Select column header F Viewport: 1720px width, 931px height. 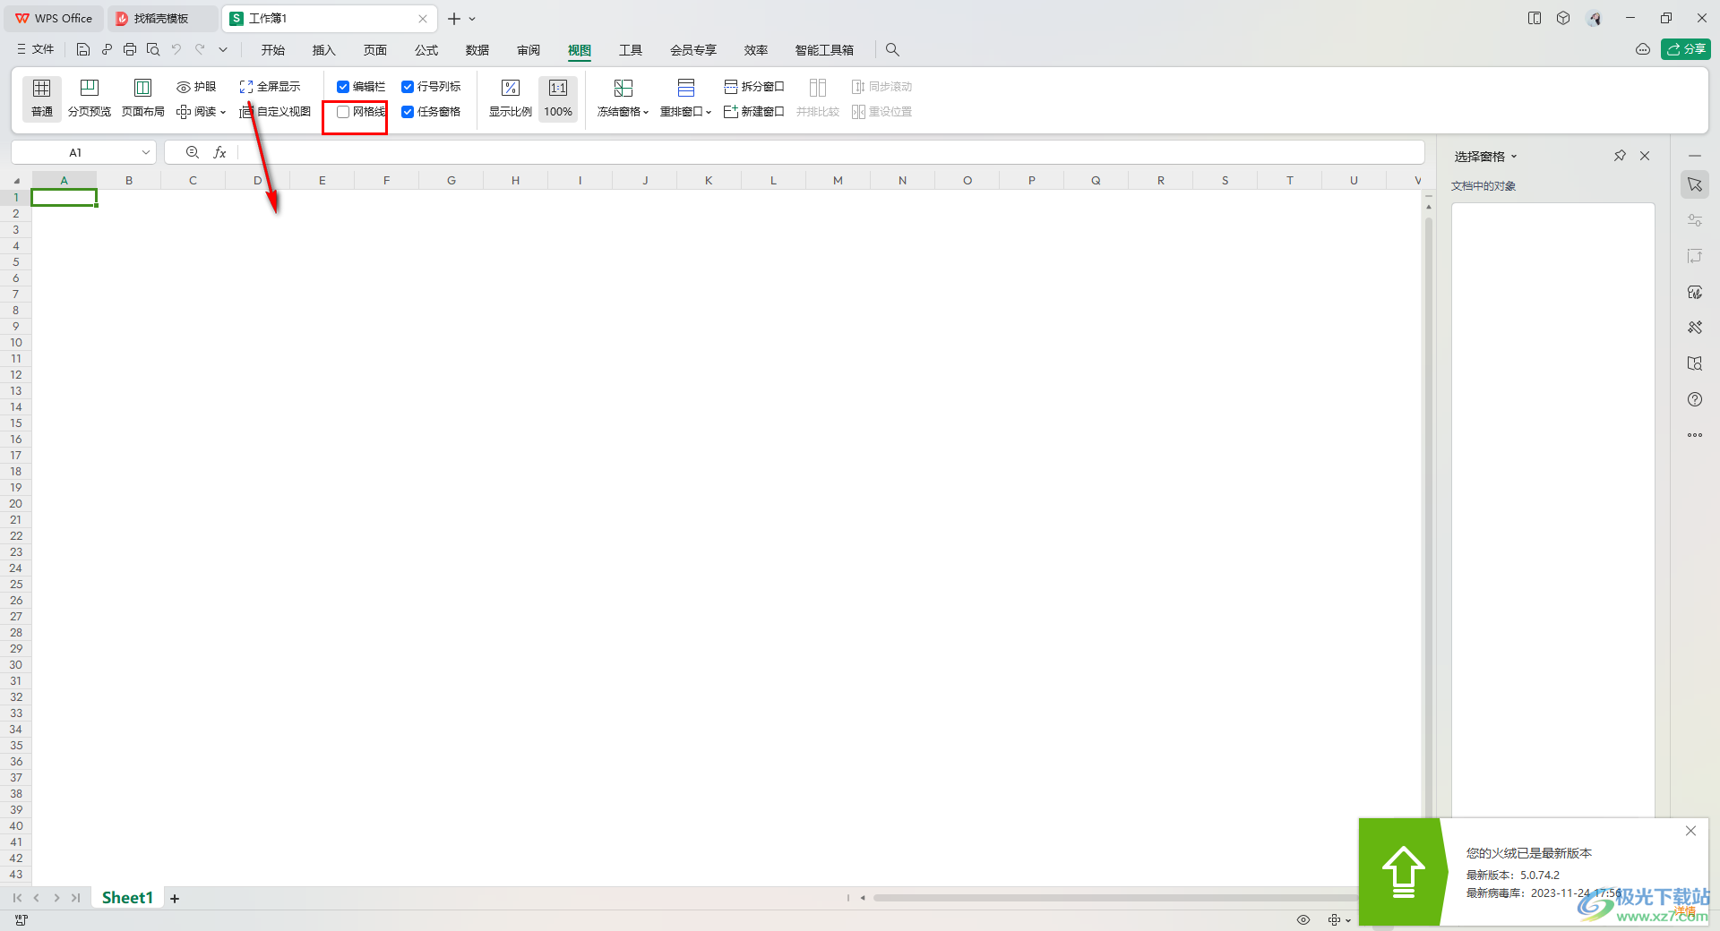tap(386, 180)
